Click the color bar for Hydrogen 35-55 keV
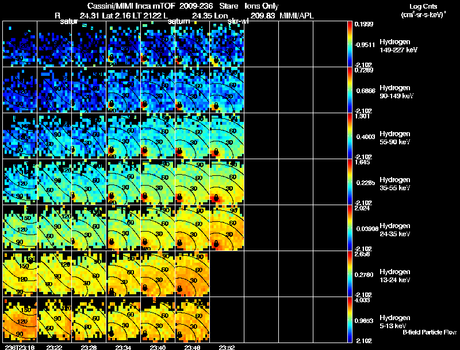This screenshot has width=460, height=350. click(x=350, y=182)
